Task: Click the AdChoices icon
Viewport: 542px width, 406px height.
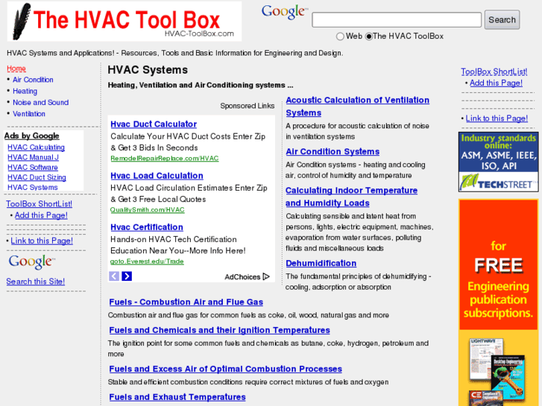Action: (x=266, y=276)
